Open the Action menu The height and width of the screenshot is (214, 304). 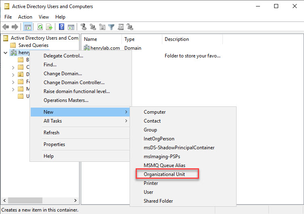coord(25,17)
